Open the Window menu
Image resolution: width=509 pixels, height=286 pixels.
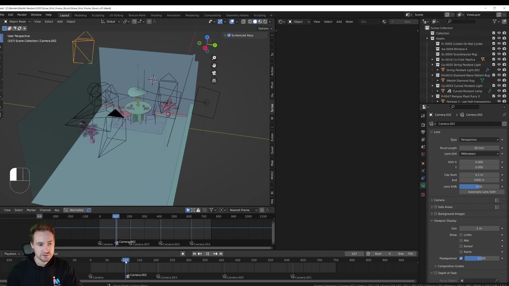[x=36, y=15]
